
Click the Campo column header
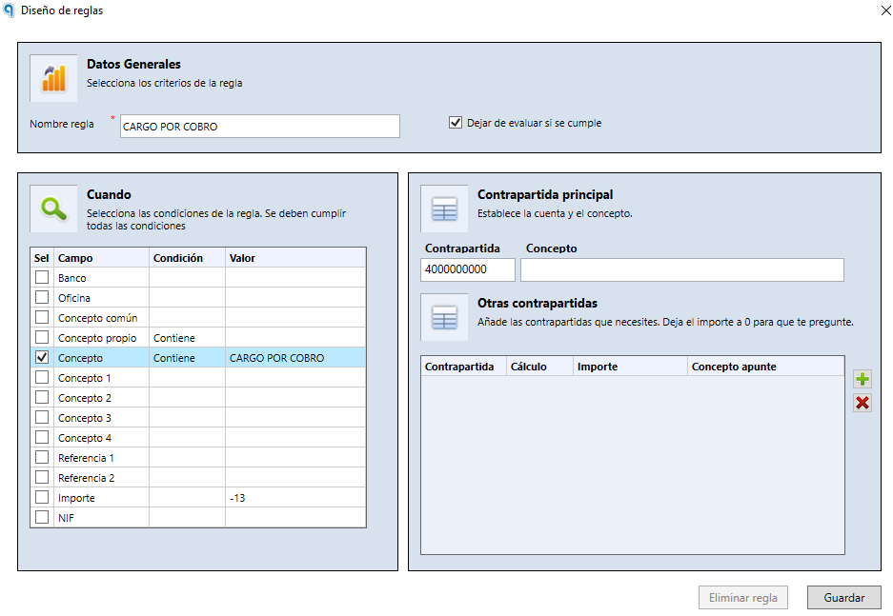click(101, 258)
